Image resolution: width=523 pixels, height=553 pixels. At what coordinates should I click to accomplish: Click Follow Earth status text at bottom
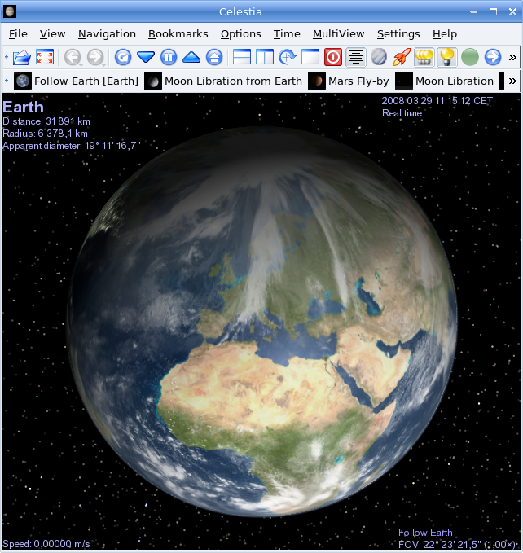(x=425, y=533)
